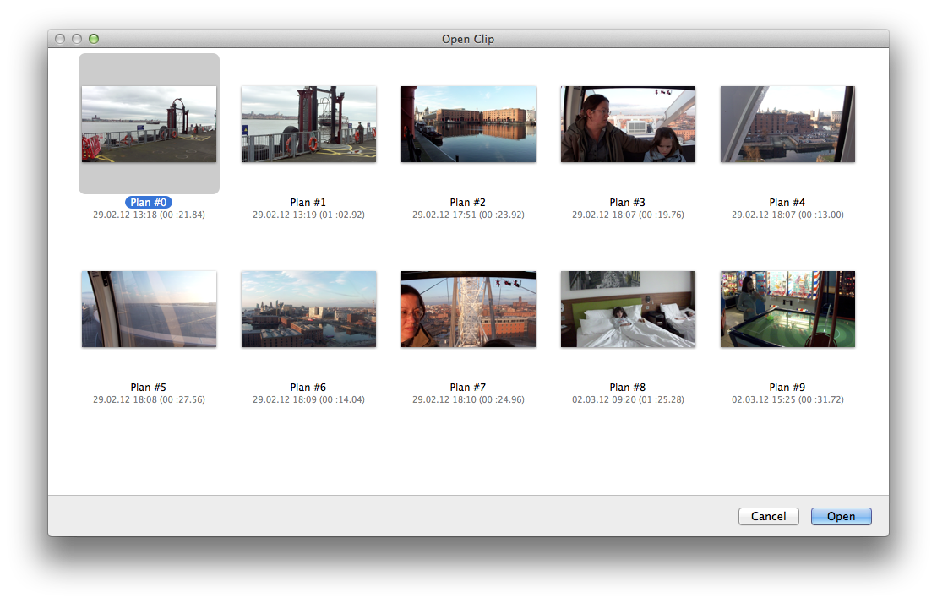Select the Plan #6 city skyline thumbnail
The image size is (937, 603).
pos(308,309)
